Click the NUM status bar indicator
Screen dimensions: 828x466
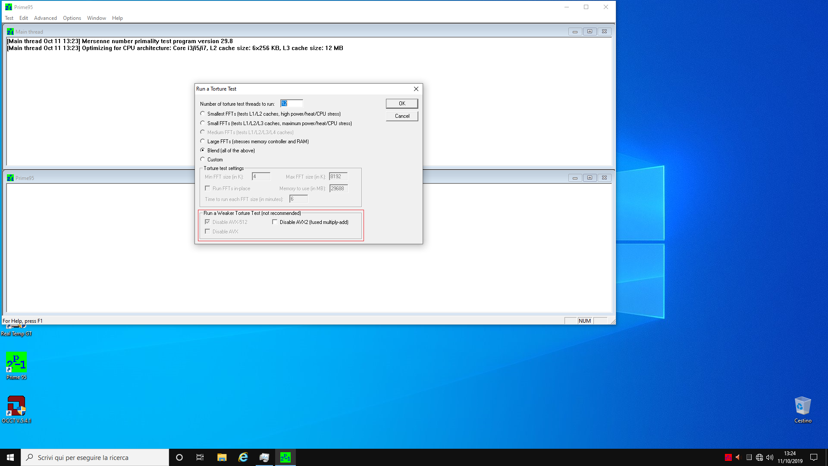click(x=585, y=321)
